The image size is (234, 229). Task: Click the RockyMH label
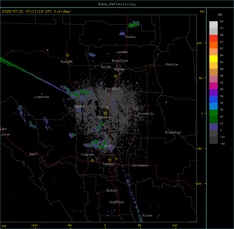pos(67,62)
